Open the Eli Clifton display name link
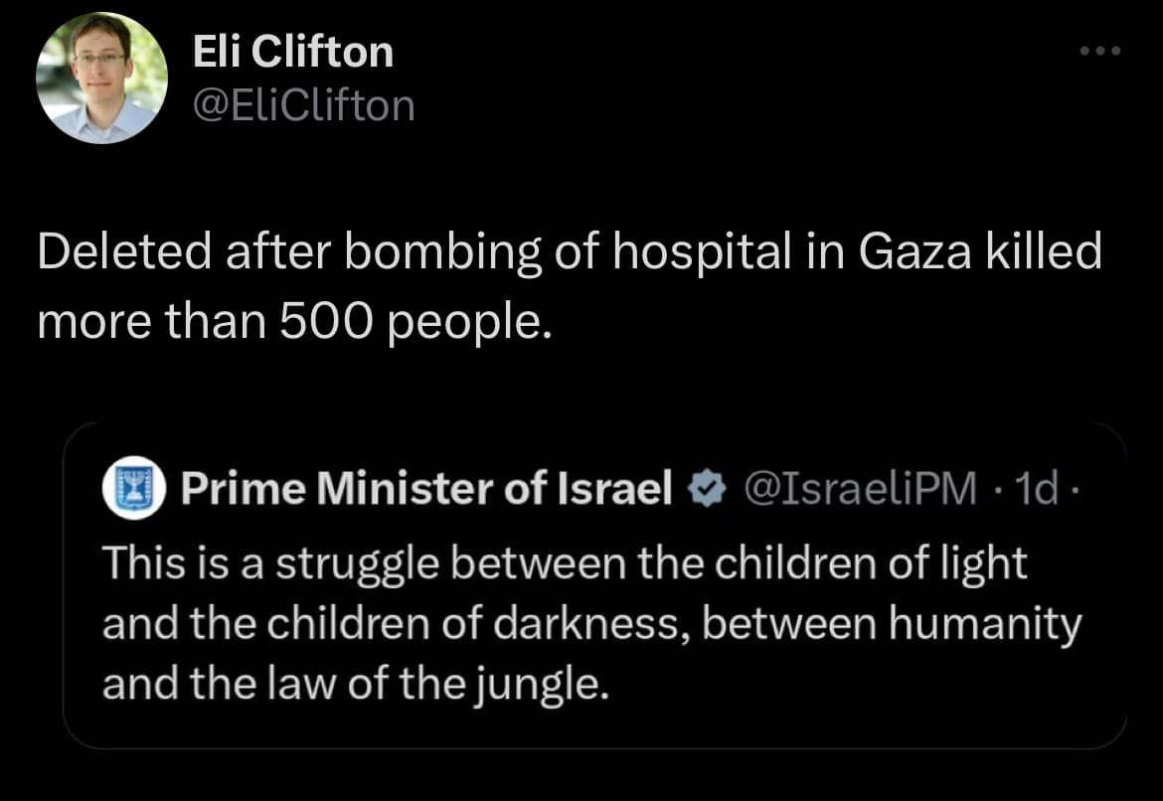The height and width of the screenshot is (801, 1163). (x=293, y=52)
